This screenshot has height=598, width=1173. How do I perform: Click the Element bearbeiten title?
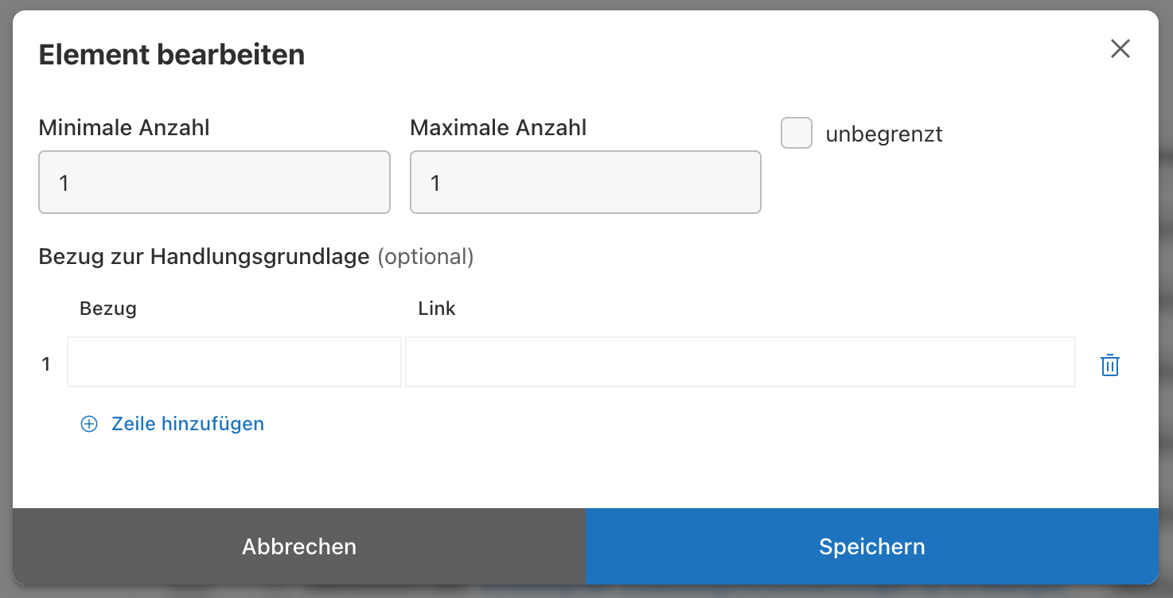[172, 55]
